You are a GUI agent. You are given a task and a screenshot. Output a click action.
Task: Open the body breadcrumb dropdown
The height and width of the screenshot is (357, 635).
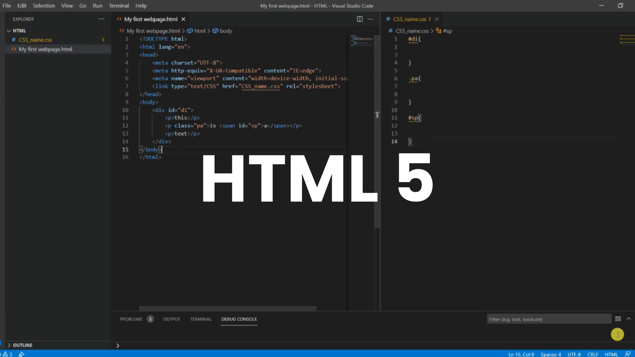pos(225,31)
